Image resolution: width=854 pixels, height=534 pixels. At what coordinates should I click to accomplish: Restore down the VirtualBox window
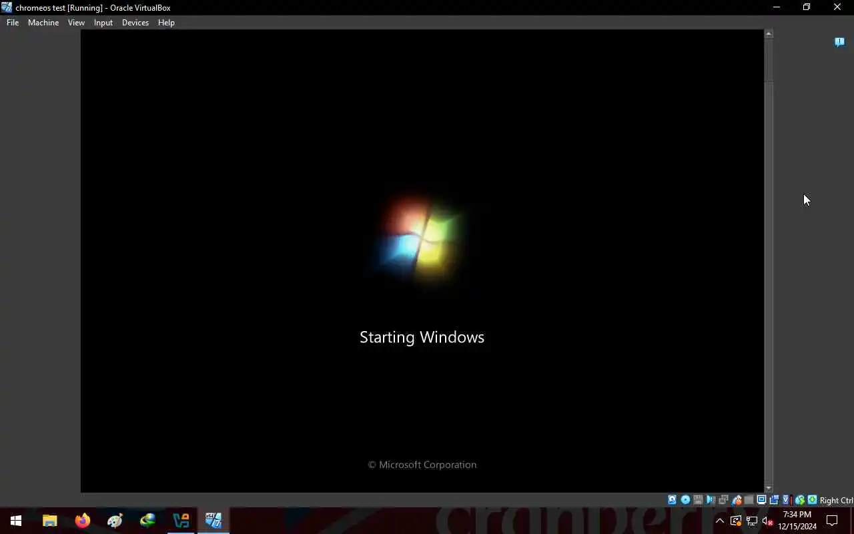tap(807, 7)
